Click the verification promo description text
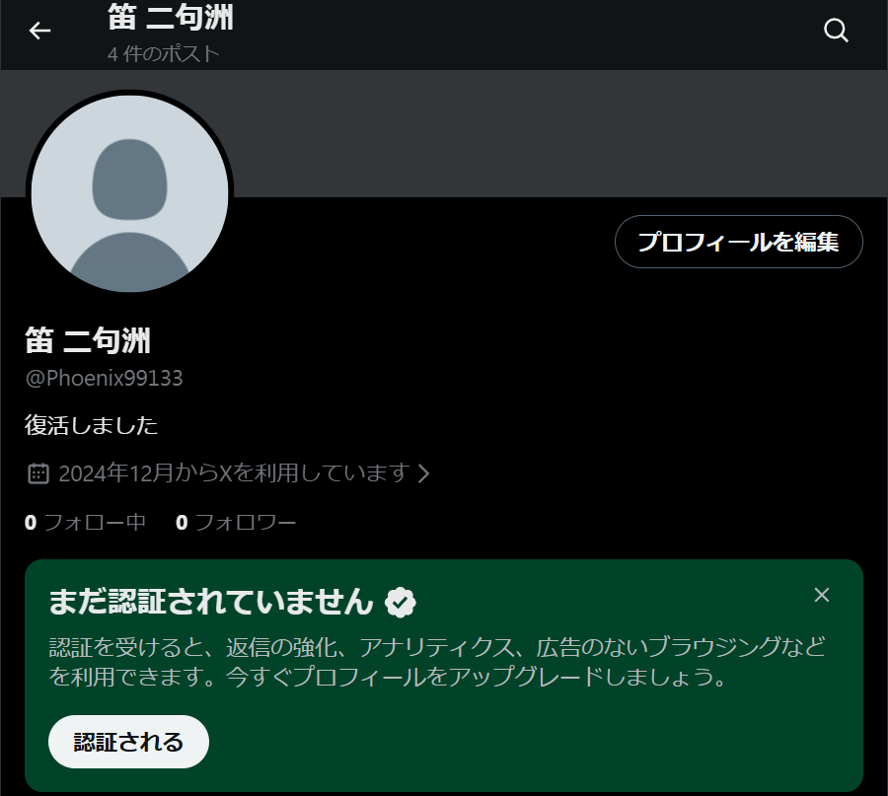The image size is (888, 796). coord(437,663)
